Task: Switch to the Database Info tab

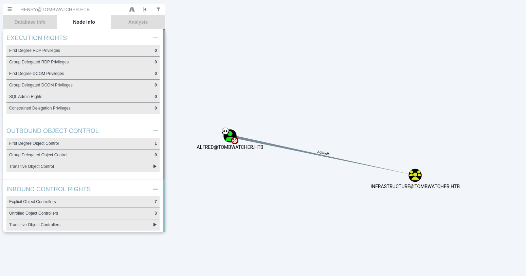Action: pyautogui.click(x=30, y=22)
